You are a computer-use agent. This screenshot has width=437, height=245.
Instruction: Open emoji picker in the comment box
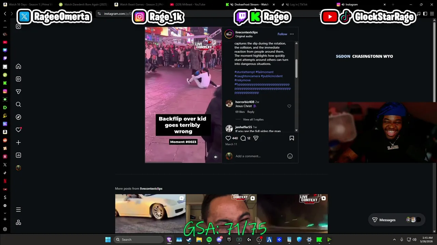click(290, 156)
